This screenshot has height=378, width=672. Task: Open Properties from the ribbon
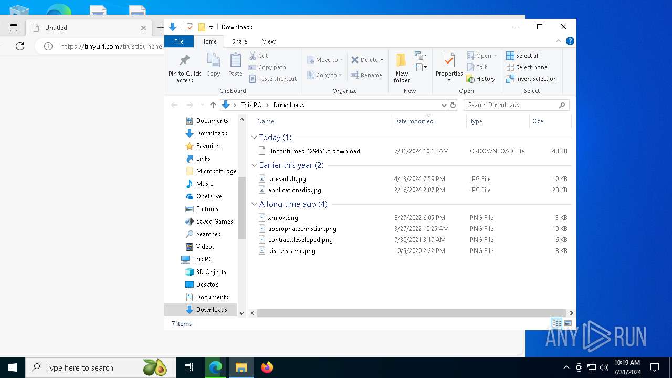[449, 67]
